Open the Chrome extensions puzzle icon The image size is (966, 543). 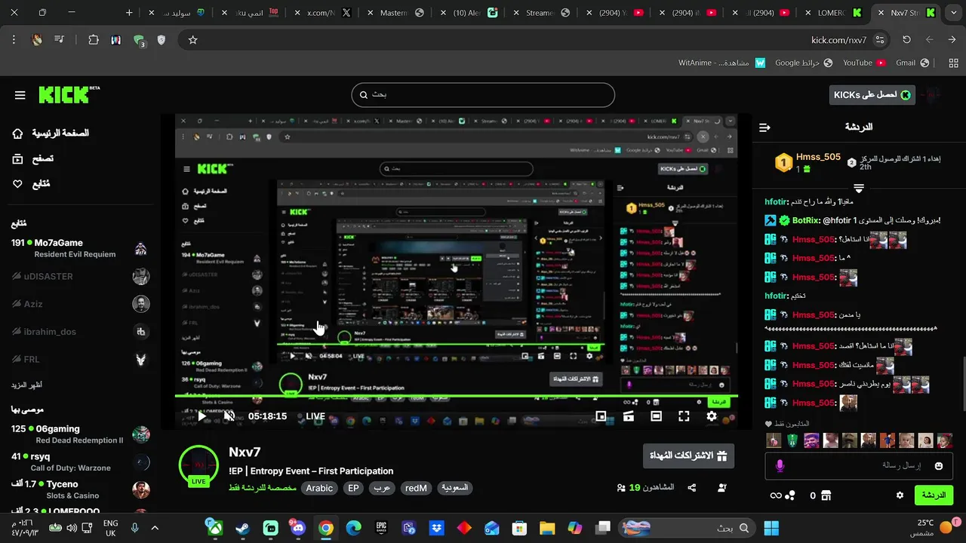coord(94,40)
